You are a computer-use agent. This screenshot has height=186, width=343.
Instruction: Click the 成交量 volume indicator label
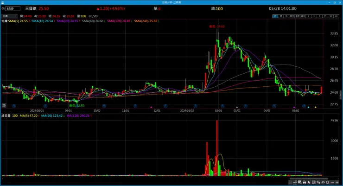(6, 115)
